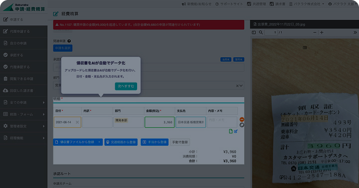Click the file name 出張費_2022年11月22日_03.jpg
Image resolution: width=359 pixels, height=188 pixels.
pyautogui.click(x=281, y=24)
